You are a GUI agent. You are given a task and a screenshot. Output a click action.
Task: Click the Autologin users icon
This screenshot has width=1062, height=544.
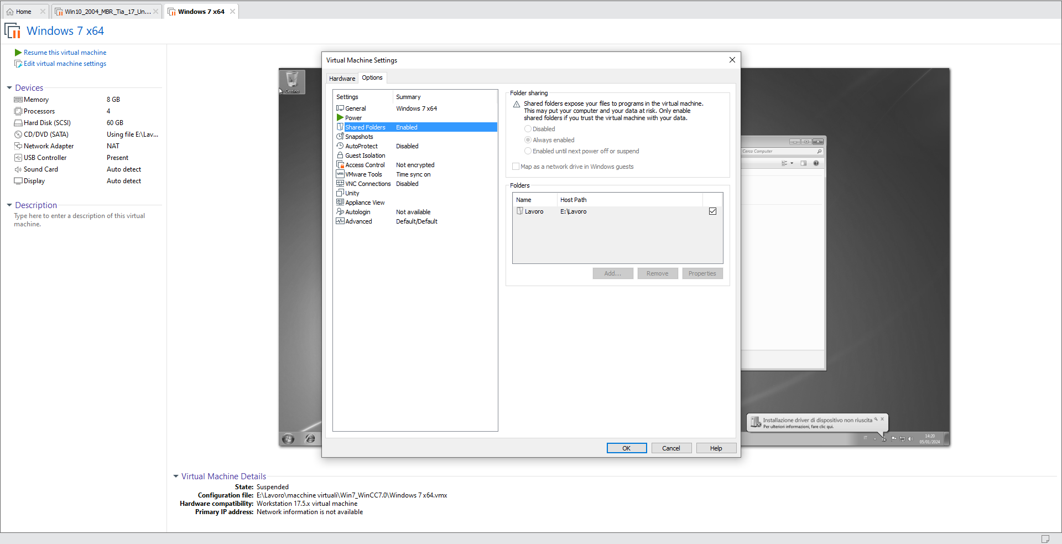[x=340, y=211]
